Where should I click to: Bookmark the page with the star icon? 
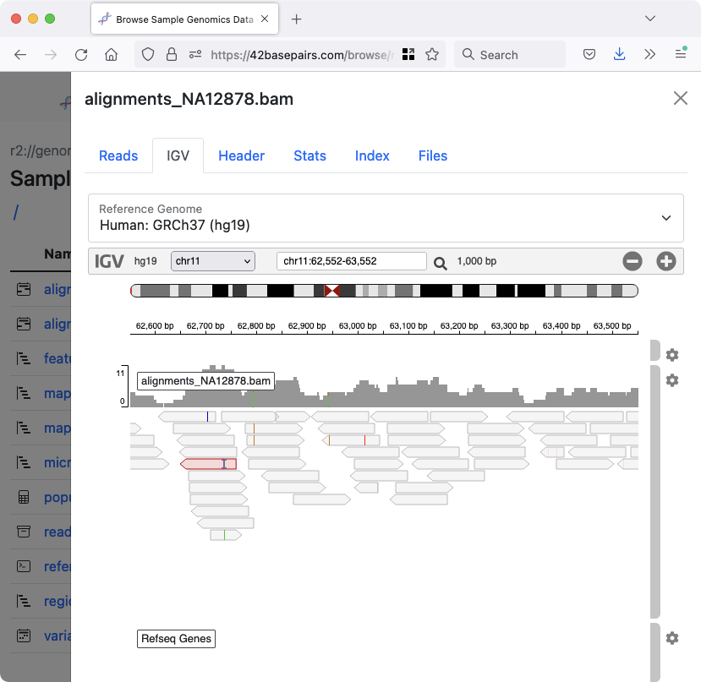pyautogui.click(x=432, y=53)
